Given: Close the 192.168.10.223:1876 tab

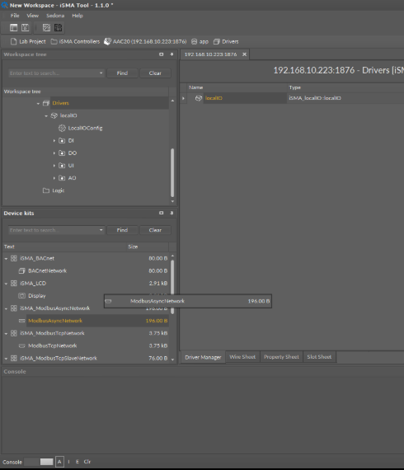Looking at the screenshot, I should coord(245,54).
